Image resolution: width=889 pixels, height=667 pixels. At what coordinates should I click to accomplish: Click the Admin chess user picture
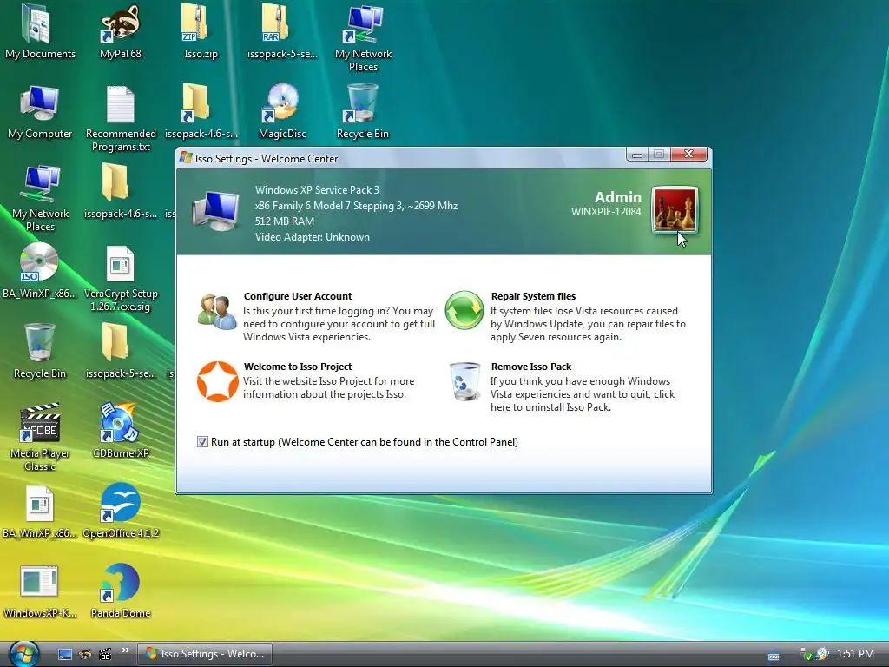pos(675,210)
